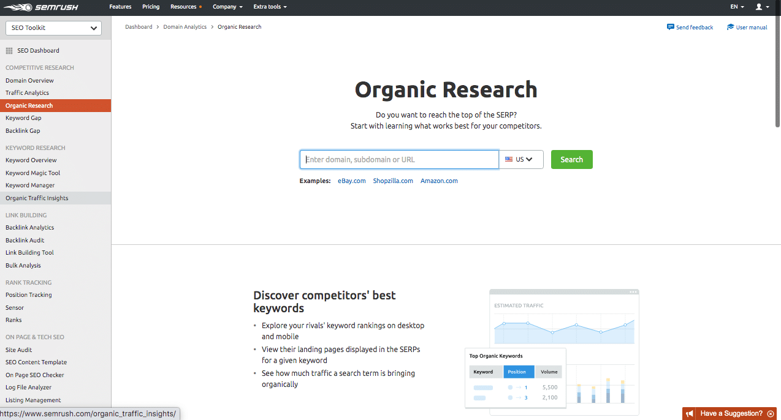Open the EN language dropdown
This screenshot has width=781, height=420.
pos(737,7)
